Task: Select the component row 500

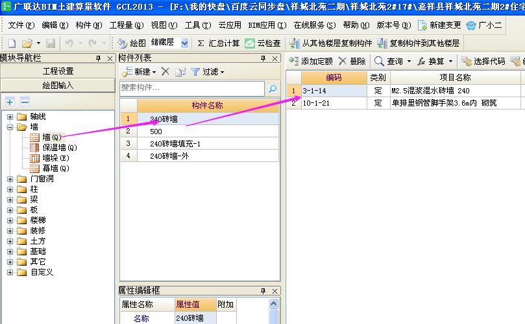Action: pos(199,132)
